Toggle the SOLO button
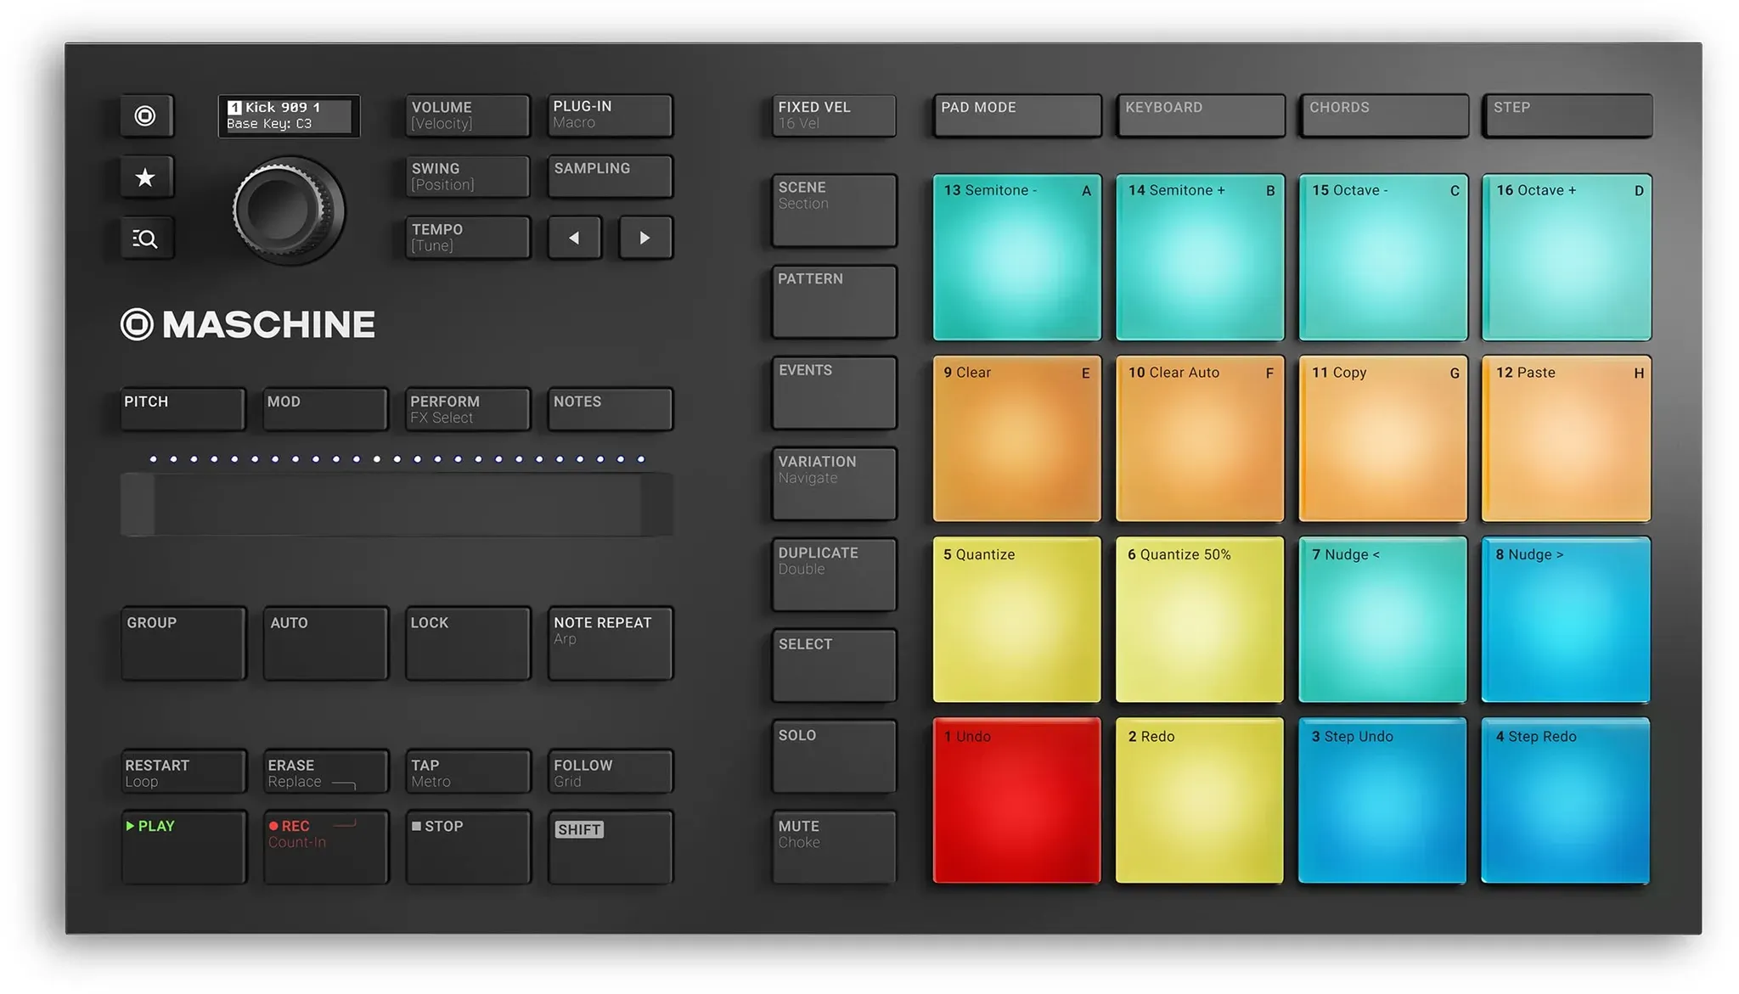The image size is (1739, 994). tap(834, 756)
